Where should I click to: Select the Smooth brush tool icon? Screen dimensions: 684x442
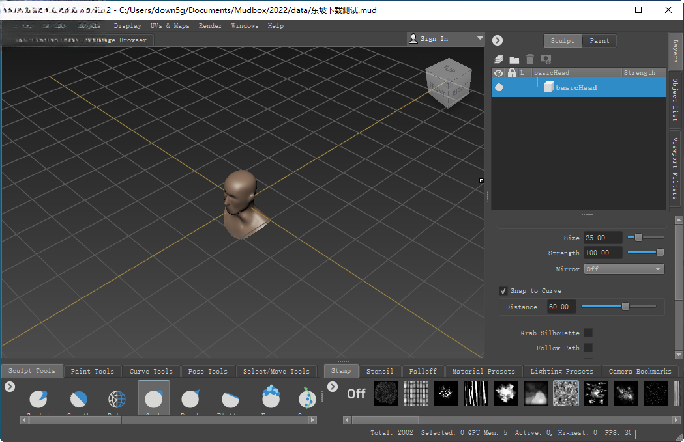point(79,399)
